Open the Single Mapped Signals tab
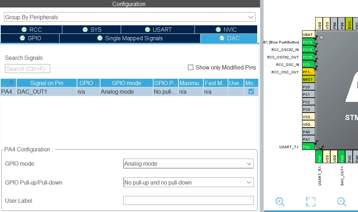The height and width of the screenshot is (212, 358). point(130,38)
